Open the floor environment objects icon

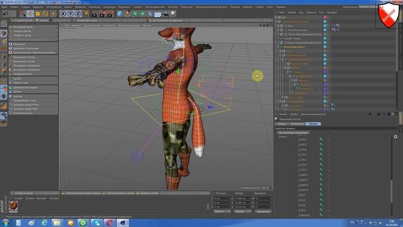pyautogui.click(x=157, y=14)
